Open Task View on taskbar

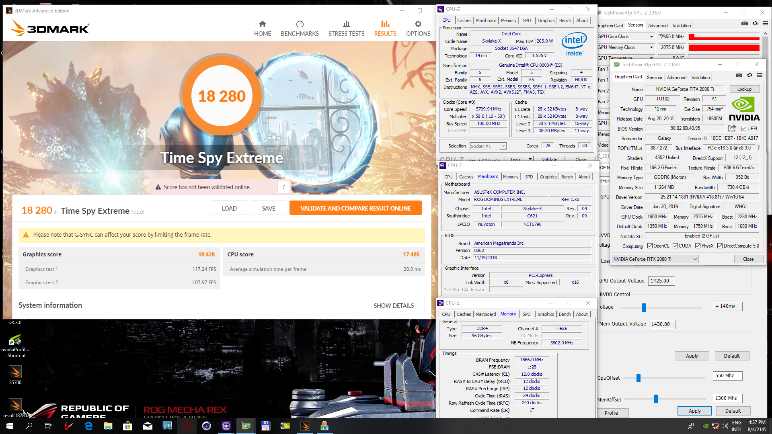point(48,426)
